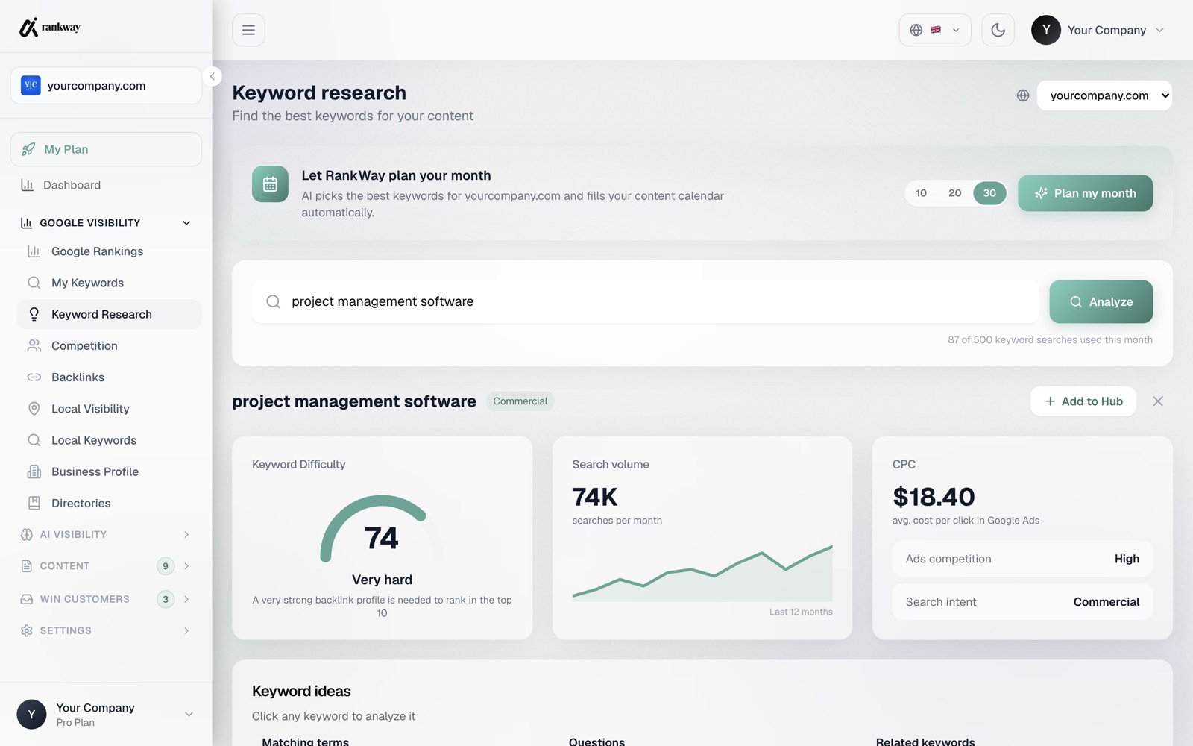Image resolution: width=1193 pixels, height=746 pixels.
Task: Click the calendar icon in plan banner
Action: [270, 184]
